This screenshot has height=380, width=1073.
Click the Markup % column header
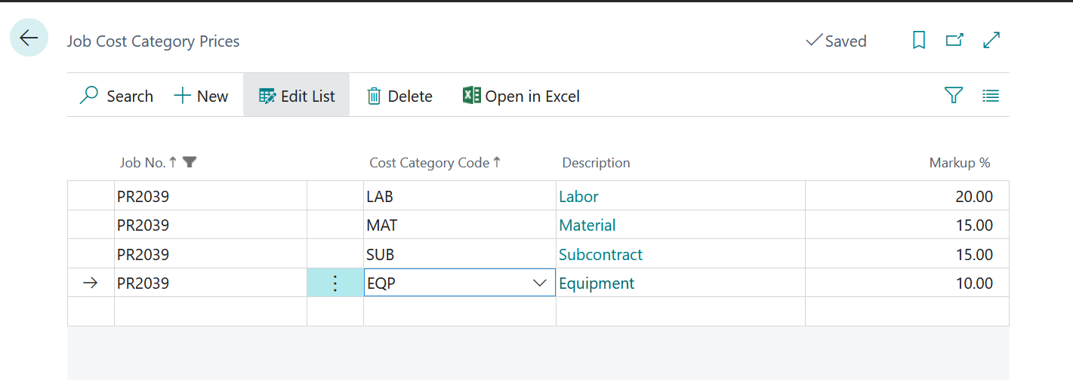tap(959, 163)
